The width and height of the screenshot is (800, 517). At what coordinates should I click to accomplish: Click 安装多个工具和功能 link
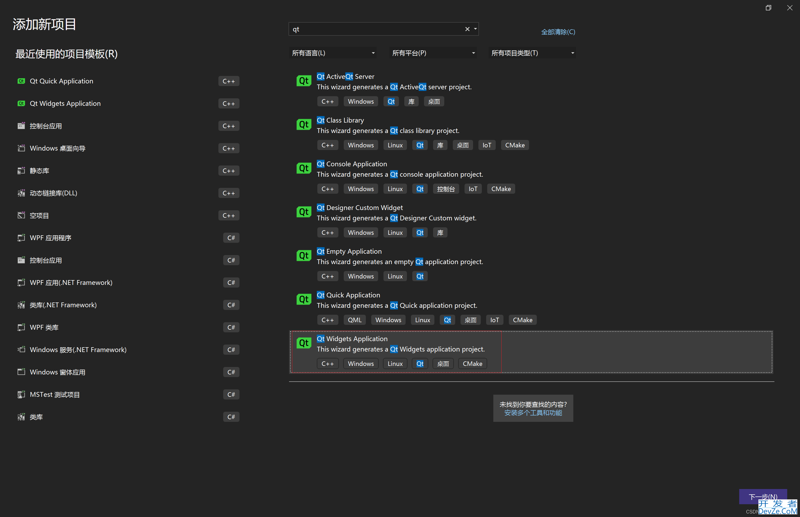point(533,413)
